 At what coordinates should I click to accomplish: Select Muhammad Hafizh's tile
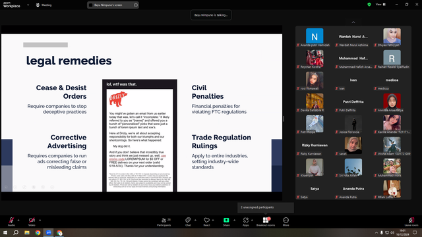pos(353,59)
